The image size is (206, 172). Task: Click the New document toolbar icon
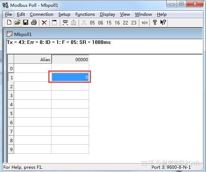coord(9,23)
